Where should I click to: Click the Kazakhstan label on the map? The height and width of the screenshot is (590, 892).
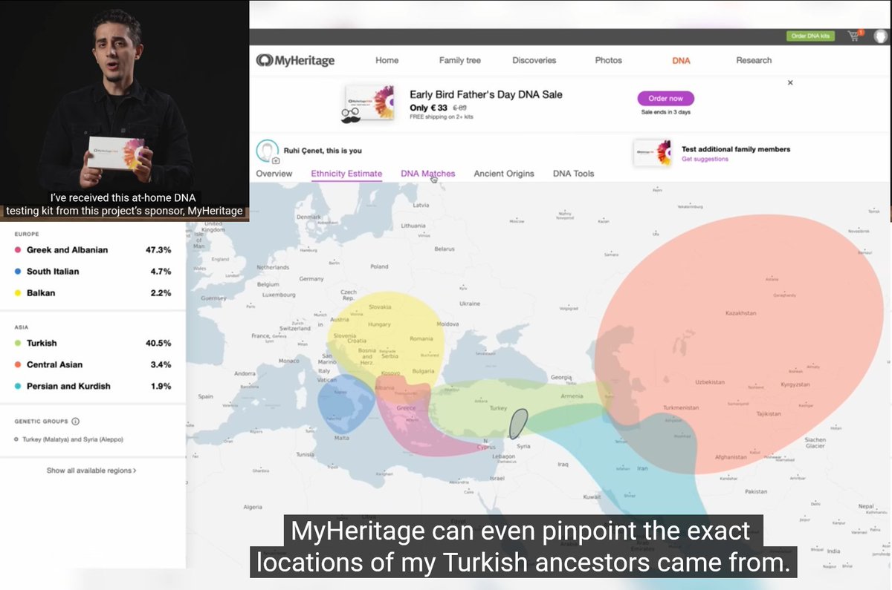740,313
